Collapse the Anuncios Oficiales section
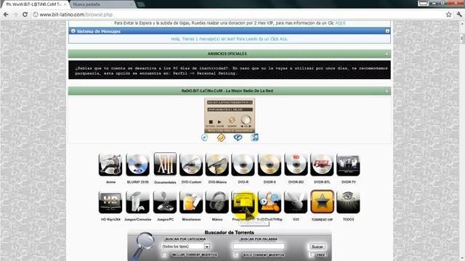 pos(387,54)
